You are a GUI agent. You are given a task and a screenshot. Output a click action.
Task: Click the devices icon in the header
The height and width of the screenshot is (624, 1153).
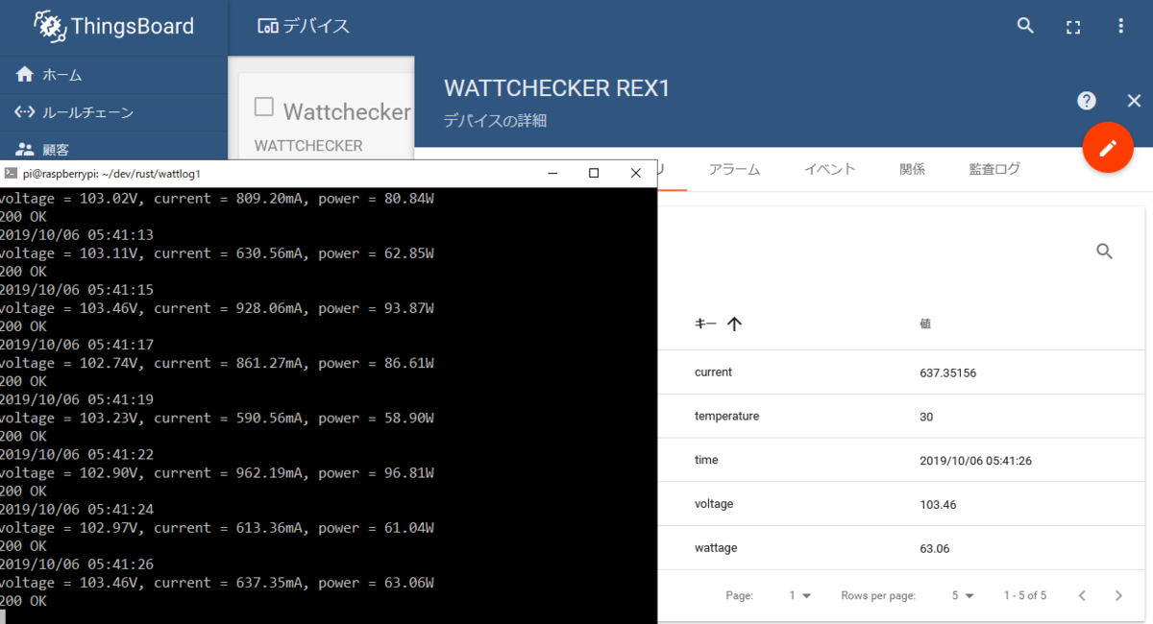click(x=268, y=27)
